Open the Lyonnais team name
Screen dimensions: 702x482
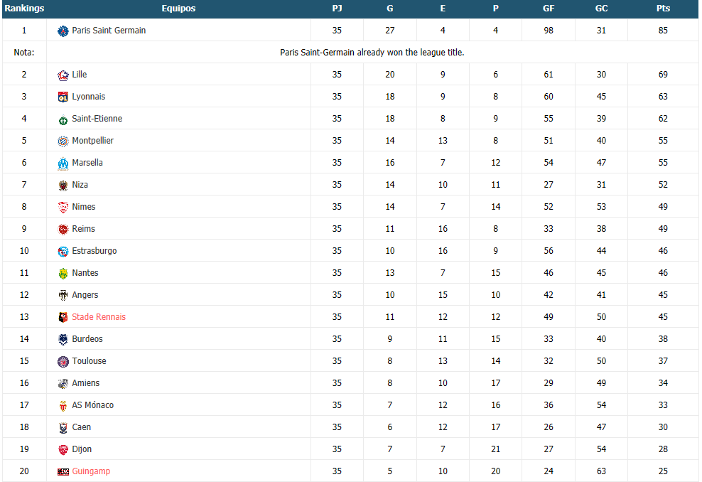pos(89,96)
